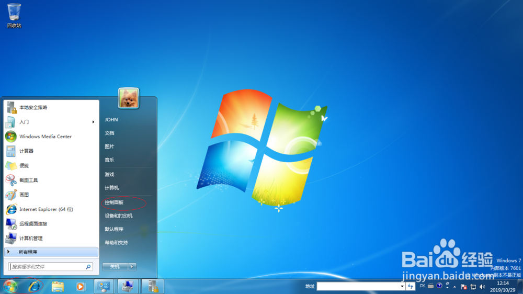Open 便笺 sticky notes
Screen dimensions: 523x294
[51, 165]
